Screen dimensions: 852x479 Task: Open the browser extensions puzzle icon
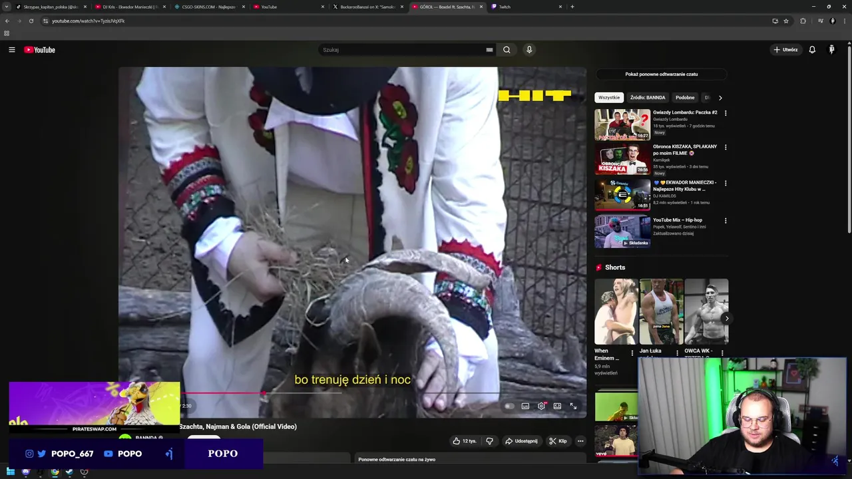coord(803,21)
